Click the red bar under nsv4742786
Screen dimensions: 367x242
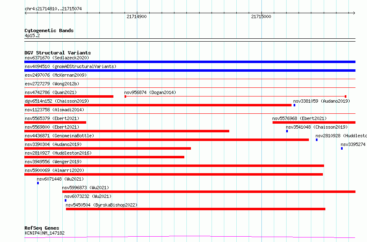coord(69,96)
